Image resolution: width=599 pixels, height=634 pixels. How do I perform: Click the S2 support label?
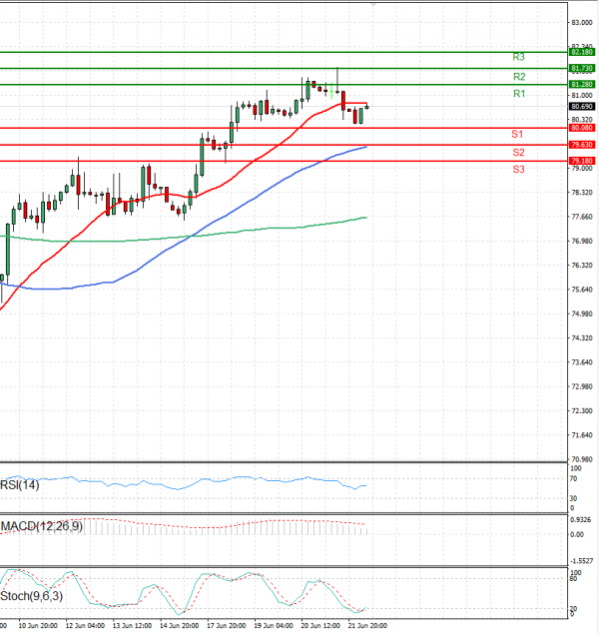[518, 153]
